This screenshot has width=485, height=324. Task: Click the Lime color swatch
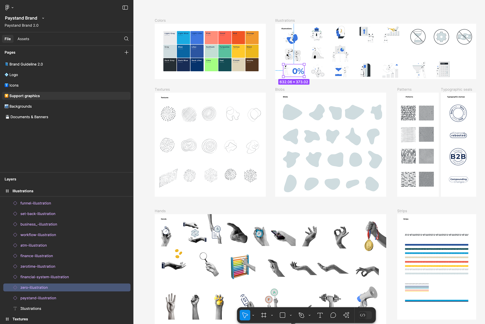coord(211,65)
